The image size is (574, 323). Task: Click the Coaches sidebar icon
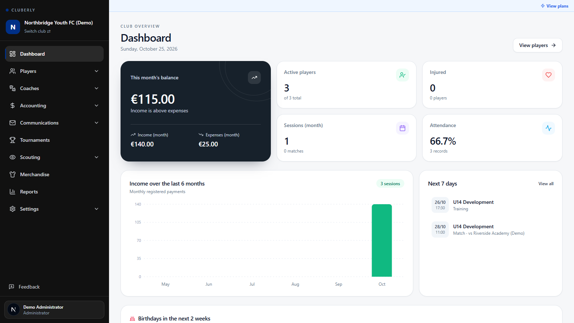pos(13,88)
